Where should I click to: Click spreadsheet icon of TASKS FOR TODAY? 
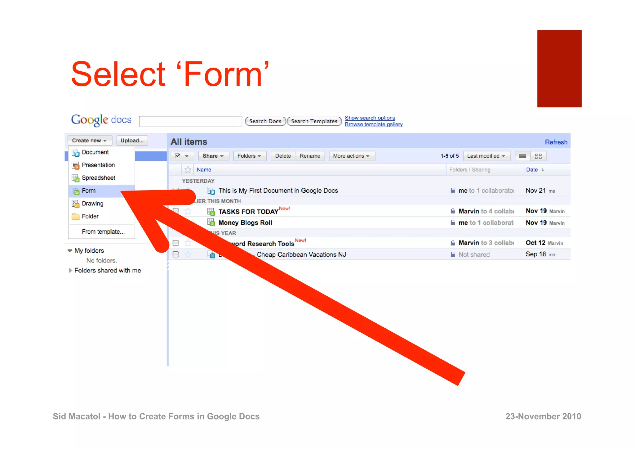[211, 212]
